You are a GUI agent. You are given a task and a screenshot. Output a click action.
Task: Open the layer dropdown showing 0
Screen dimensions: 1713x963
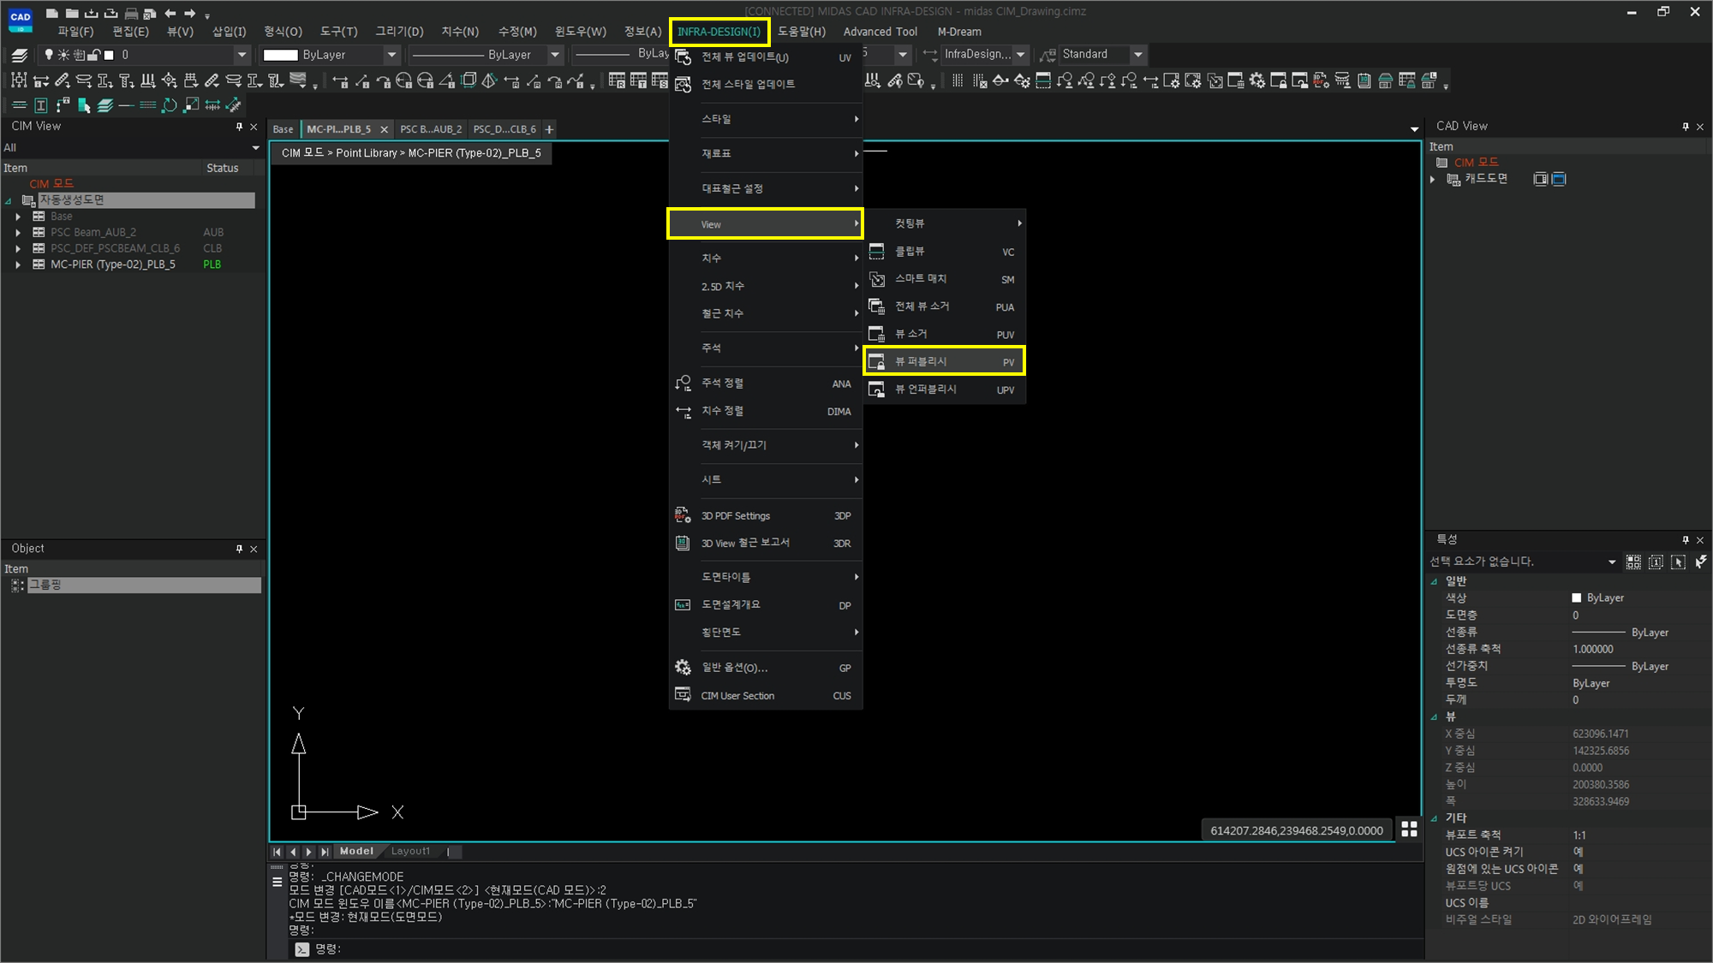pyautogui.click(x=242, y=55)
